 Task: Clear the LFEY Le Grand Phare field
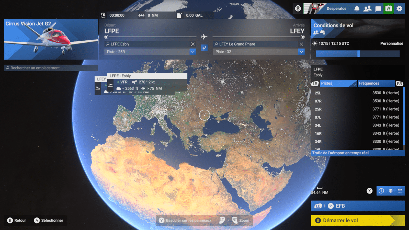point(301,44)
